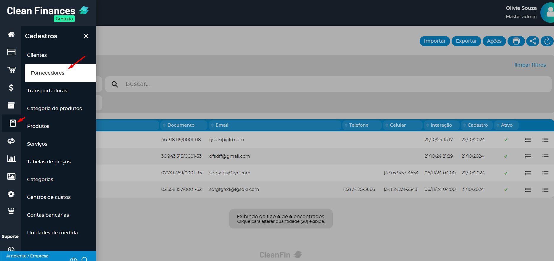
Task: Toggle the active checkmark for first row
Action: [506, 140]
